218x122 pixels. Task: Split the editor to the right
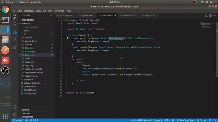pos(211,16)
